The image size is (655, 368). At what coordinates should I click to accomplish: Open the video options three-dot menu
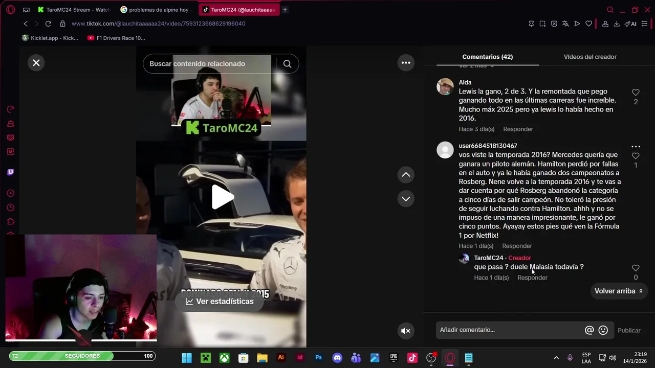coord(406,63)
